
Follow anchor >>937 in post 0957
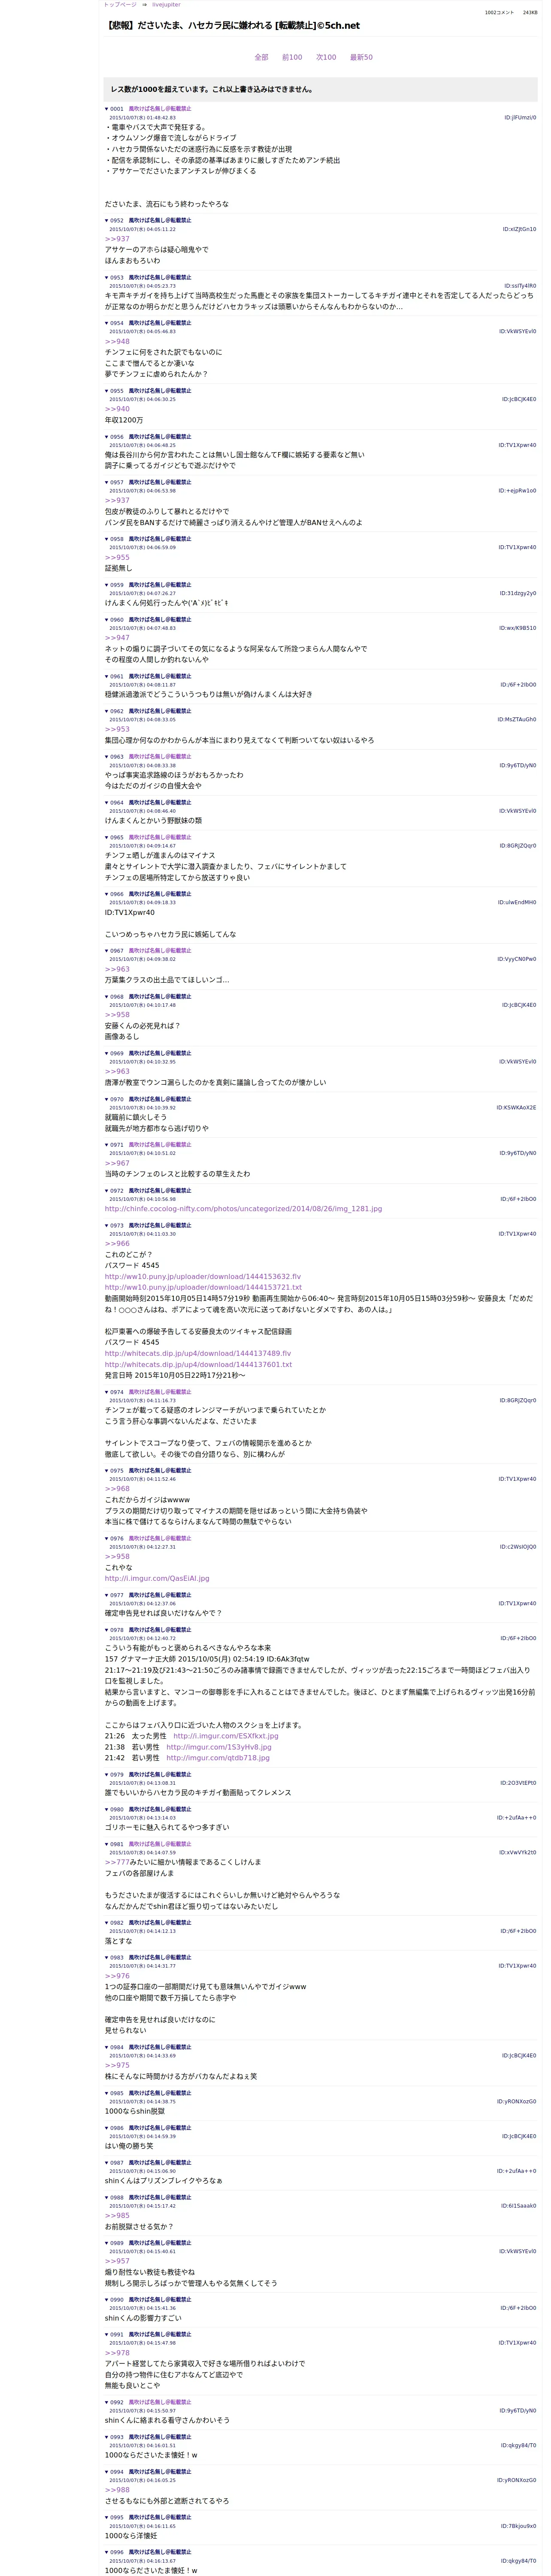pos(117,501)
